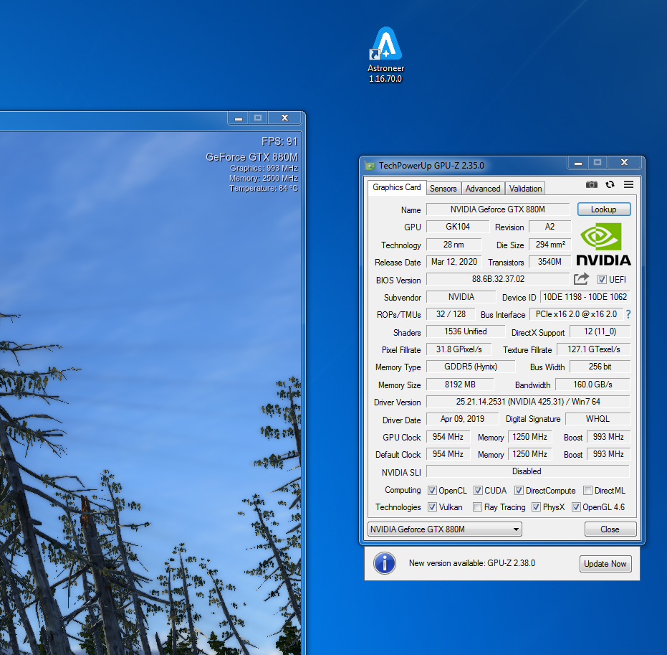Click the Subvendor NVIDIA value
The image size is (667, 655).
(x=461, y=297)
